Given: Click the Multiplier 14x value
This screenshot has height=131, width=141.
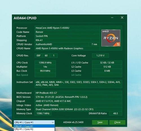Looking at the screenshot, I should pos(45,67).
